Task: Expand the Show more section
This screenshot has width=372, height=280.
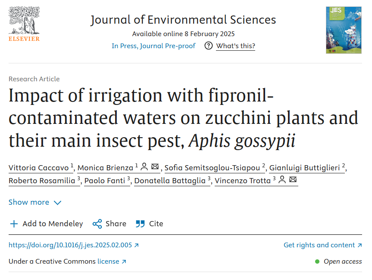Action: (x=35, y=203)
